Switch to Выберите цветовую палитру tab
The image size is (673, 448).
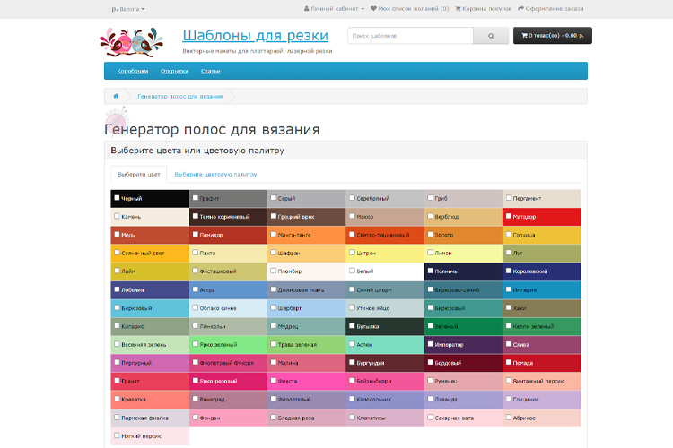tap(215, 175)
